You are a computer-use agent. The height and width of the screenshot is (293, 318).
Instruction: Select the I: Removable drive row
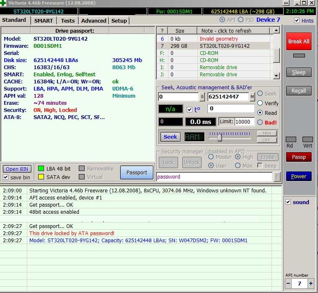pos(213,67)
